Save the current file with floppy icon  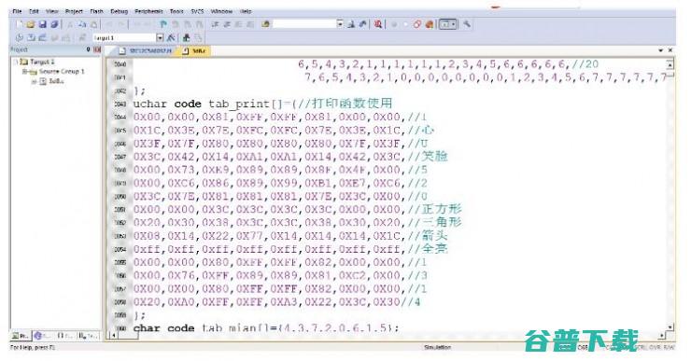tap(42, 24)
